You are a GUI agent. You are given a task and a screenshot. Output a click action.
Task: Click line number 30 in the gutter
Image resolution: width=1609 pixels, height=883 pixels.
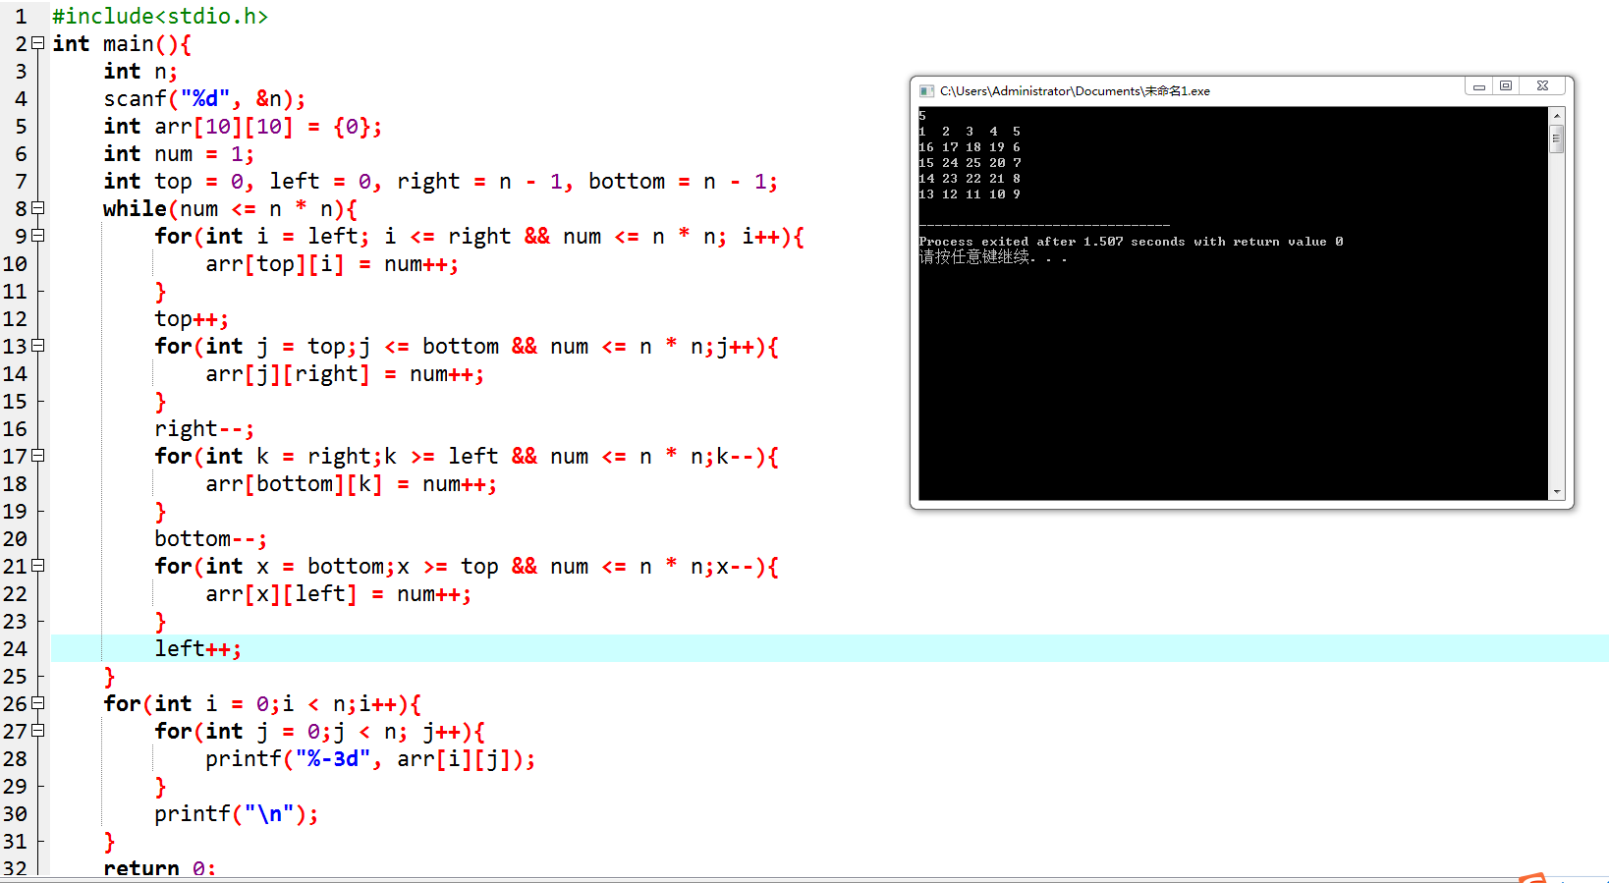coord(15,813)
